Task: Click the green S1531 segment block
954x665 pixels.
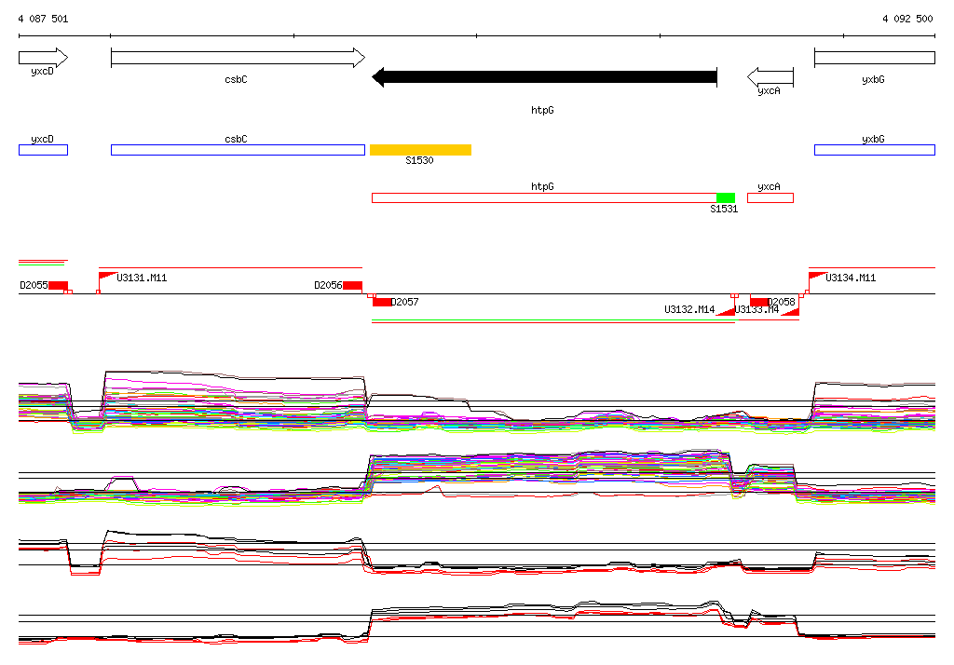Action: click(x=726, y=197)
